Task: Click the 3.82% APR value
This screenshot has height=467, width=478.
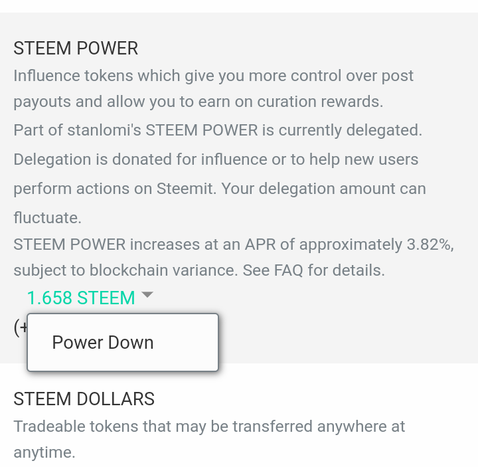Action: click(430, 244)
